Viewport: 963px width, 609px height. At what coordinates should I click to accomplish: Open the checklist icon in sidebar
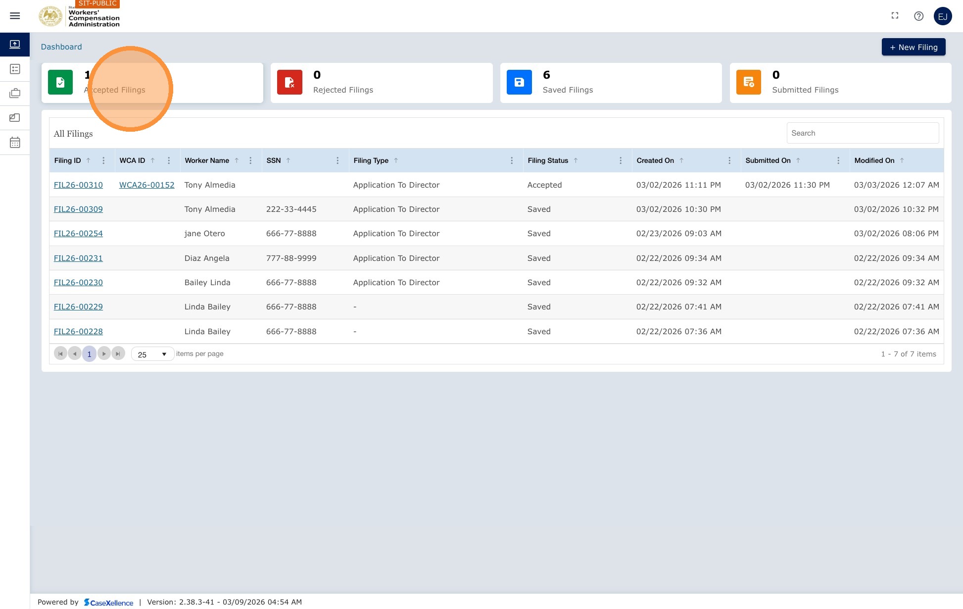point(15,69)
